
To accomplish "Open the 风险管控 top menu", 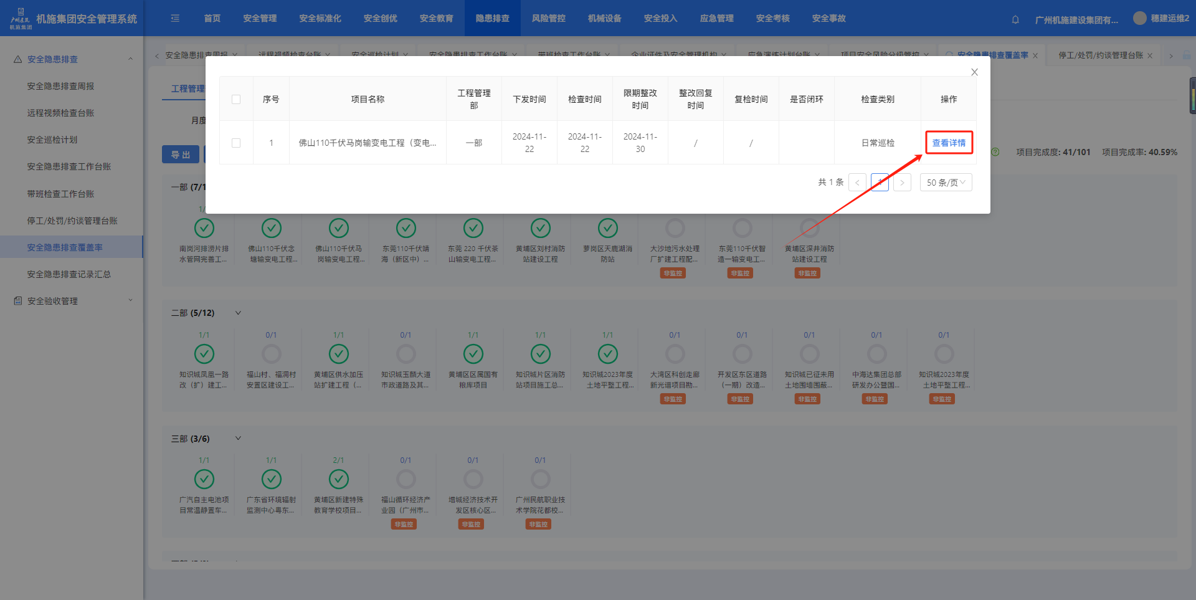I will [x=548, y=19].
